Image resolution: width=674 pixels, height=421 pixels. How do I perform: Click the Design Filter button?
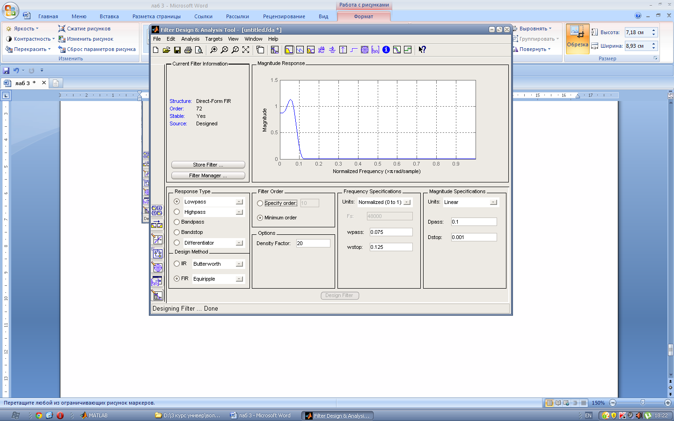click(x=339, y=295)
